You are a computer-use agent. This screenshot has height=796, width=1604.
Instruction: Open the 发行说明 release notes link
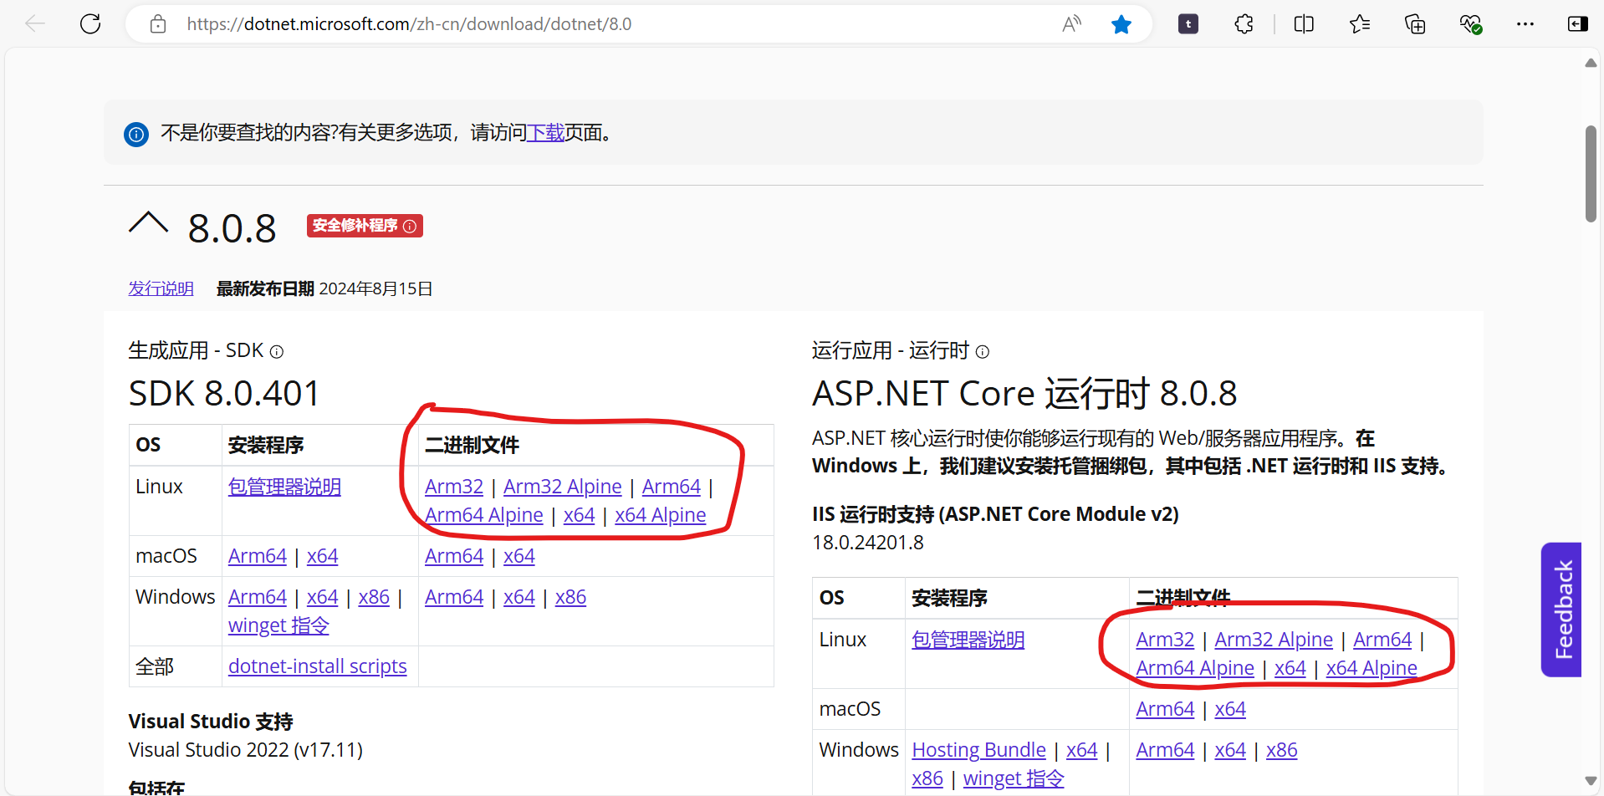[161, 288]
